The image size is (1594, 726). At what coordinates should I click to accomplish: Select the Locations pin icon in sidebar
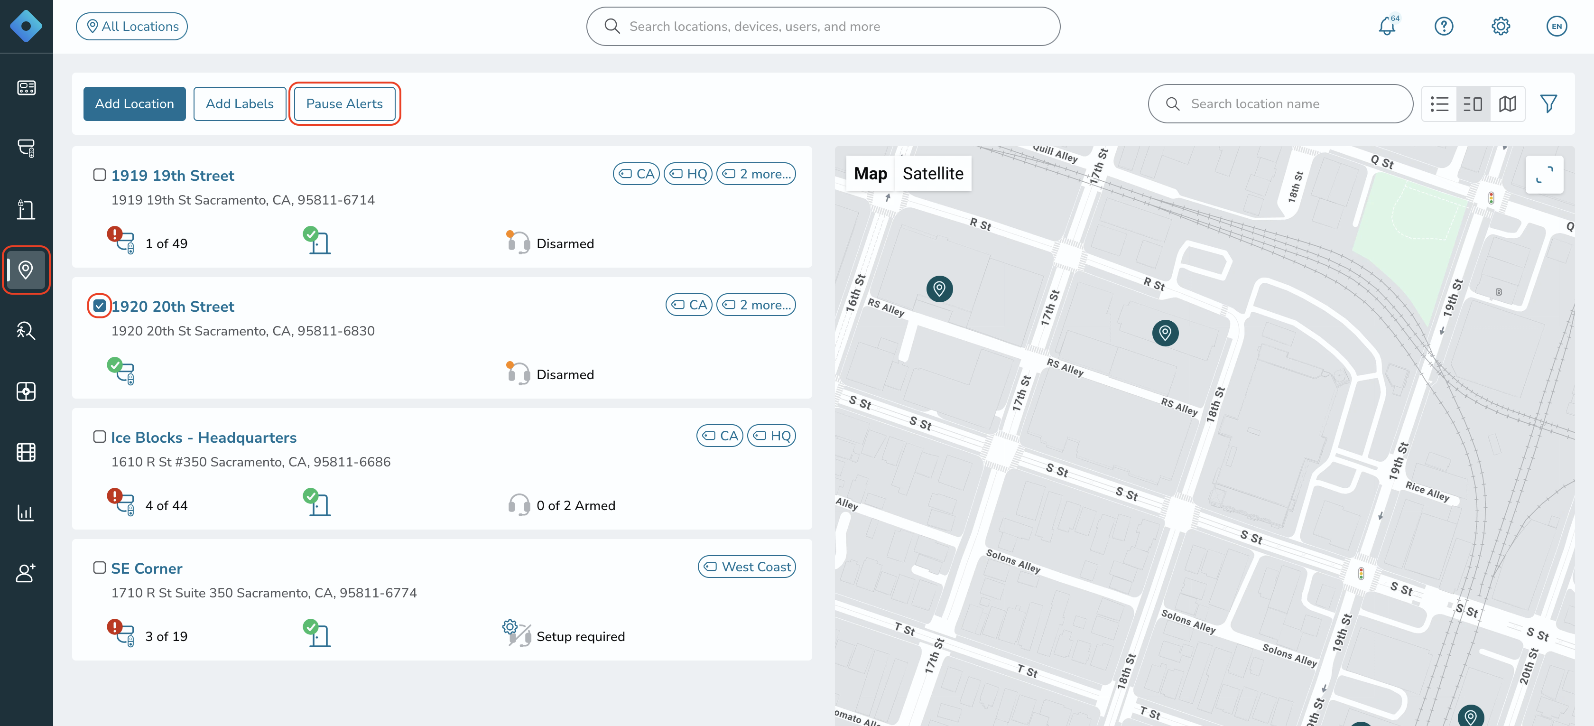pyautogui.click(x=26, y=270)
